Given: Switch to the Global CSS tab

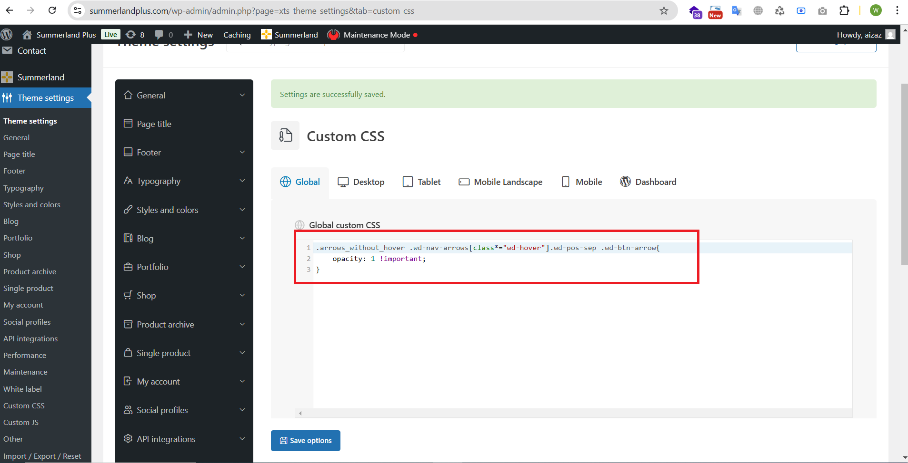Looking at the screenshot, I should [x=300, y=182].
